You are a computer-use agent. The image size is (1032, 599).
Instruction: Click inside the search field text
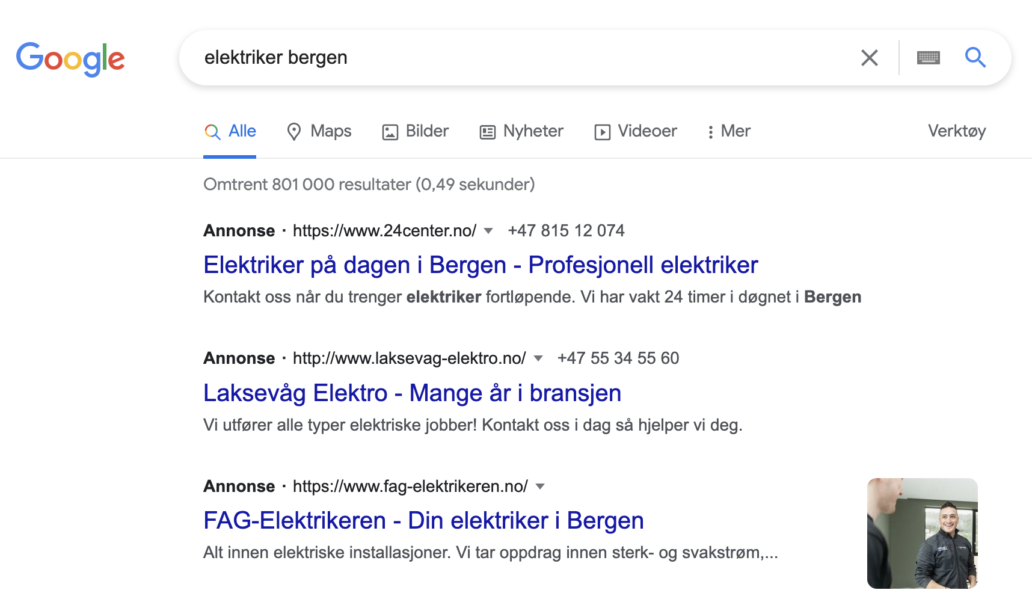coord(276,58)
